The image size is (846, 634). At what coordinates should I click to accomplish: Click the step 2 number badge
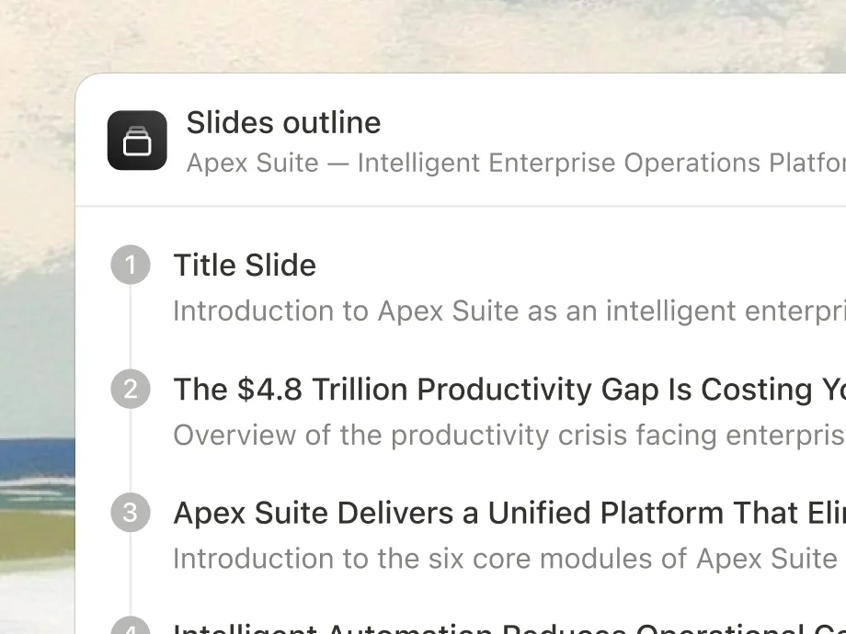pyautogui.click(x=131, y=390)
